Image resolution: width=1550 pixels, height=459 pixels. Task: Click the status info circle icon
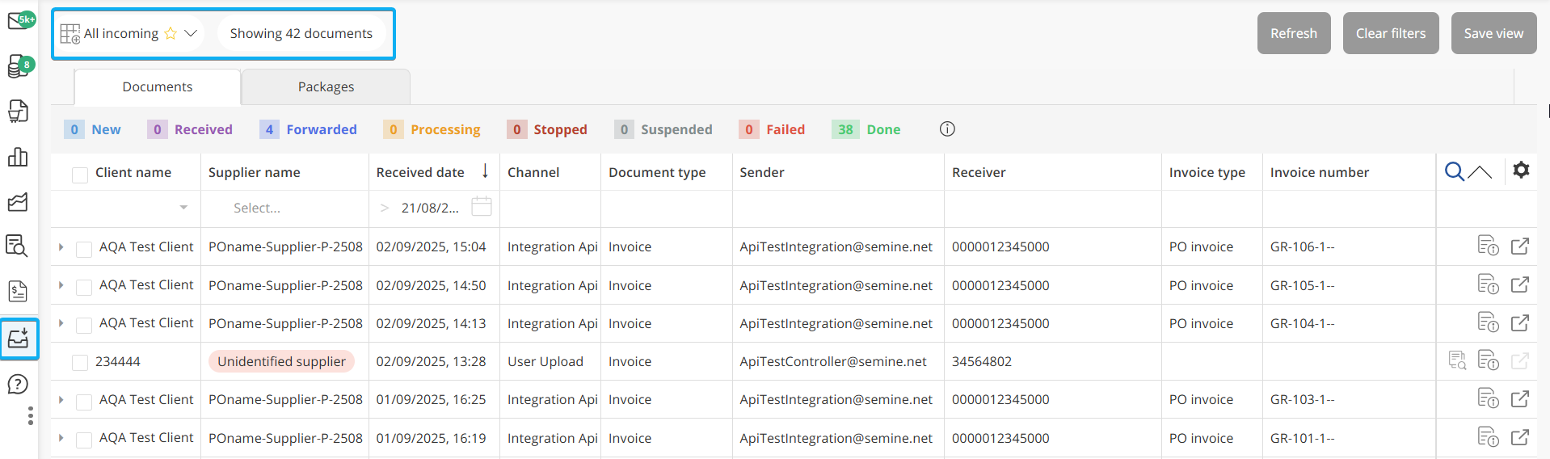[x=947, y=129]
